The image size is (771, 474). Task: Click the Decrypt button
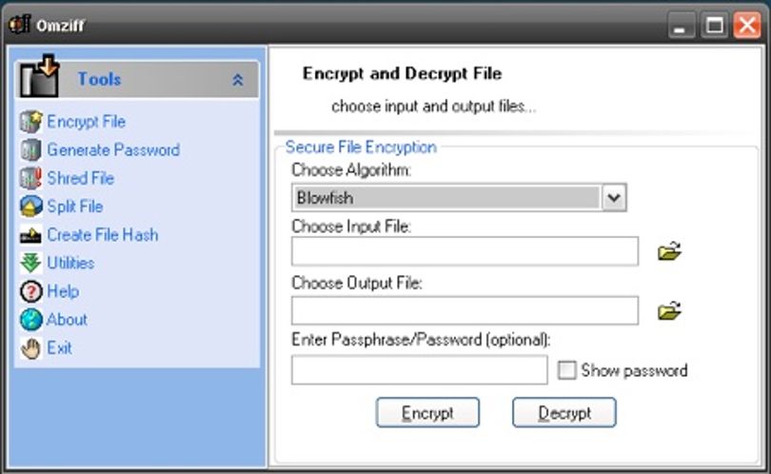[x=564, y=412]
